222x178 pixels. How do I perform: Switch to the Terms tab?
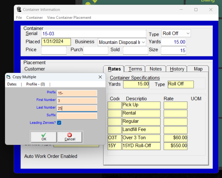click(x=135, y=69)
